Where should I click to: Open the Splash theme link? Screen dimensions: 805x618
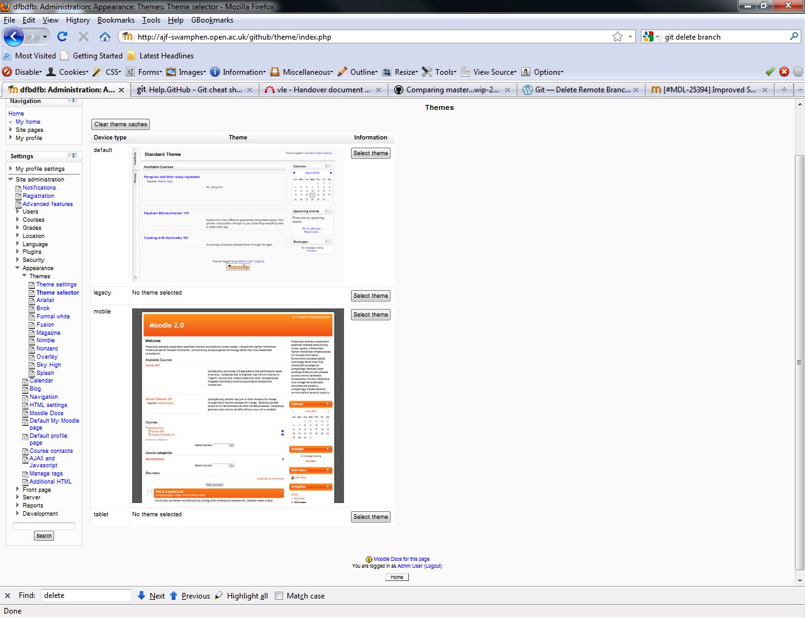pos(45,373)
